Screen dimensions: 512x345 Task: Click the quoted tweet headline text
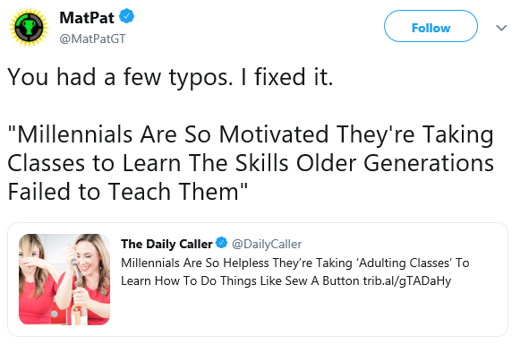click(x=295, y=272)
